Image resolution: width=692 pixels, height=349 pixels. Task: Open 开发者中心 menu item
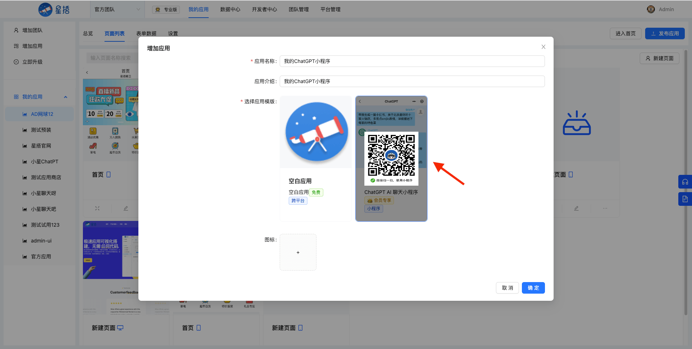pyautogui.click(x=264, y=9)
